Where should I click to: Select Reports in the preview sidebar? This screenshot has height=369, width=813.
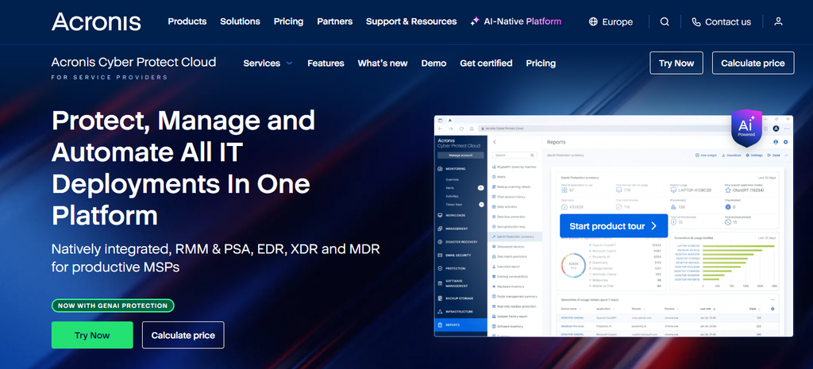[x=461, y=325]
